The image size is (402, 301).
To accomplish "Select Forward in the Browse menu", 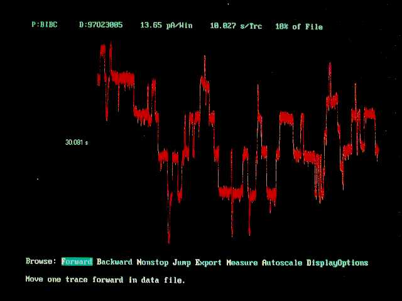I will pos(77,262).
